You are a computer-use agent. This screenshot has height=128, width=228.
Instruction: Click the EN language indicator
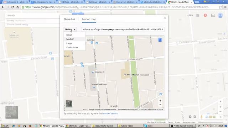(x=199, y=126)
